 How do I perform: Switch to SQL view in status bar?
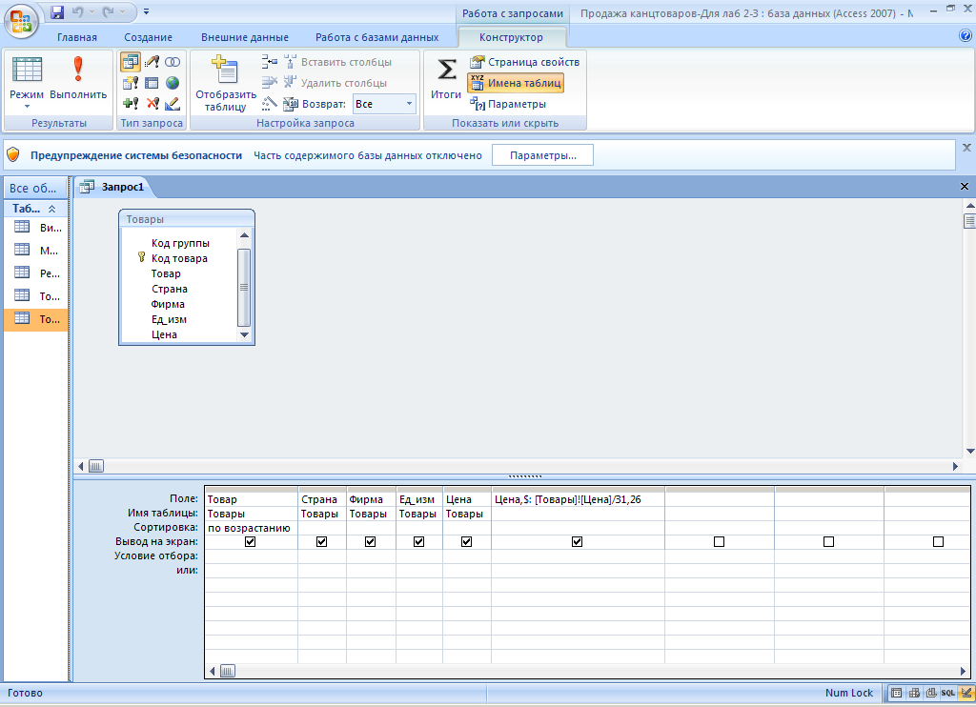tap(948, 693)
